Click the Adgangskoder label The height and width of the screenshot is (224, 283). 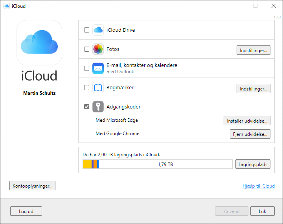[x=123, y=107]
